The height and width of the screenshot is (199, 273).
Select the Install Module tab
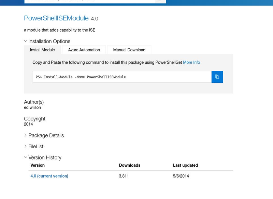point(42,50)
